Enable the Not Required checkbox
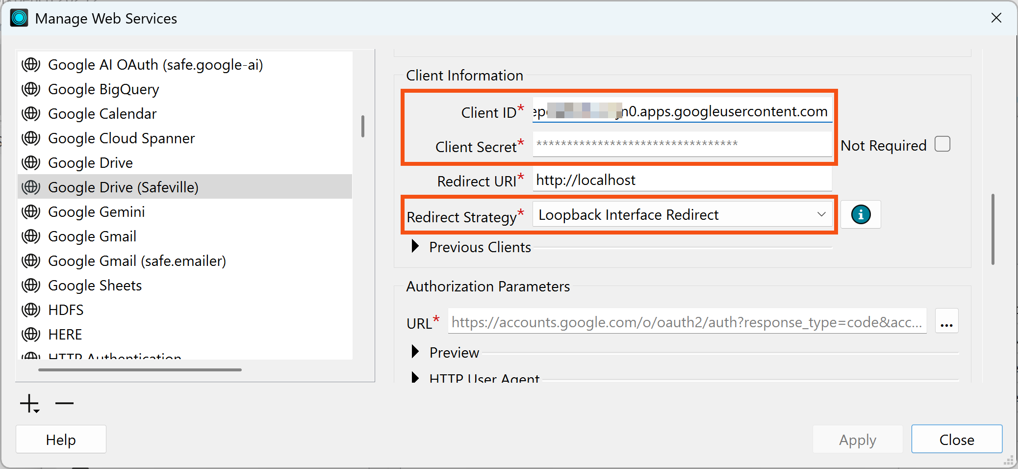 coord(942,144)
